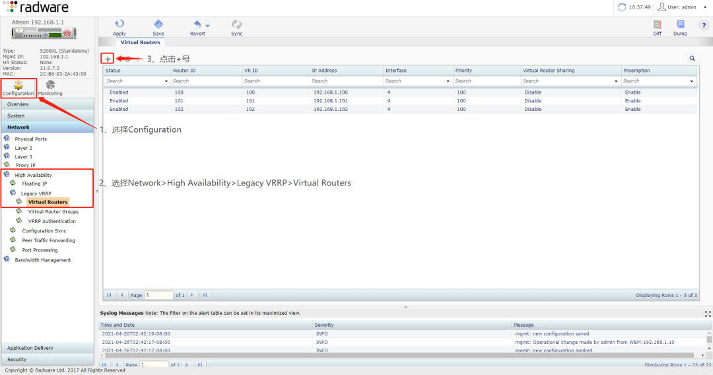Click the Dump icon
Image resolution: width=713 pixels, height=375 pixels.
(680, 25)
